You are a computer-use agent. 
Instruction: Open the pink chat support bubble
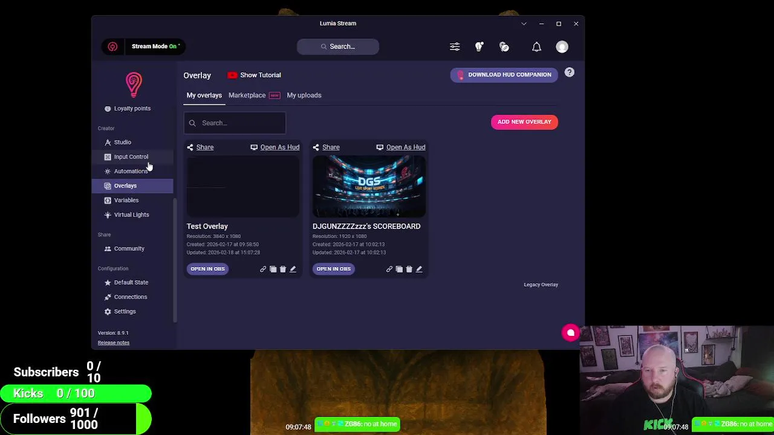click(570, 333)
